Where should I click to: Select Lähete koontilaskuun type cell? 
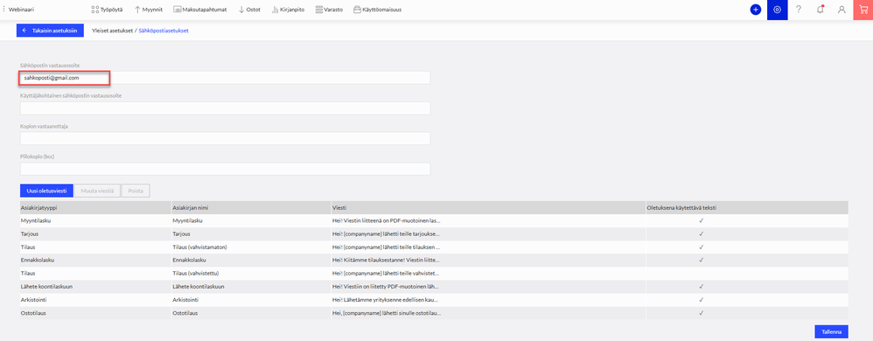tap(95, 287)
